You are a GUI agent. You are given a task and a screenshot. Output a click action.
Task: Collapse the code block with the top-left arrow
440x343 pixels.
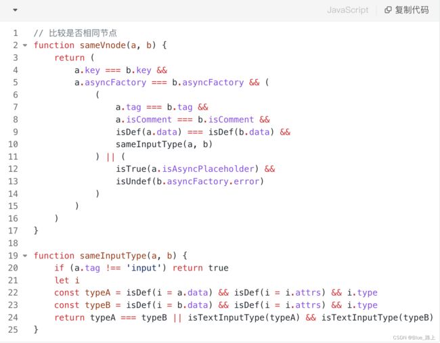click(x=15, y=10)
